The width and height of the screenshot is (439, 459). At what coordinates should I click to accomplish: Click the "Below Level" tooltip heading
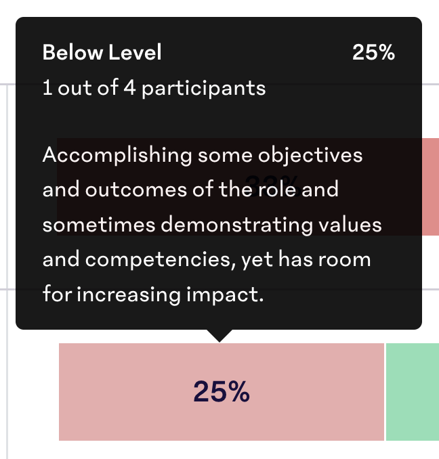(x=102, y=52)
